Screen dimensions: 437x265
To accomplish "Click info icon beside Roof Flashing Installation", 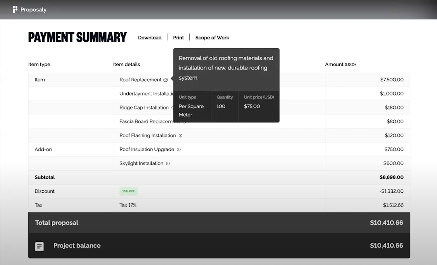I will click(x=180, y=136).
